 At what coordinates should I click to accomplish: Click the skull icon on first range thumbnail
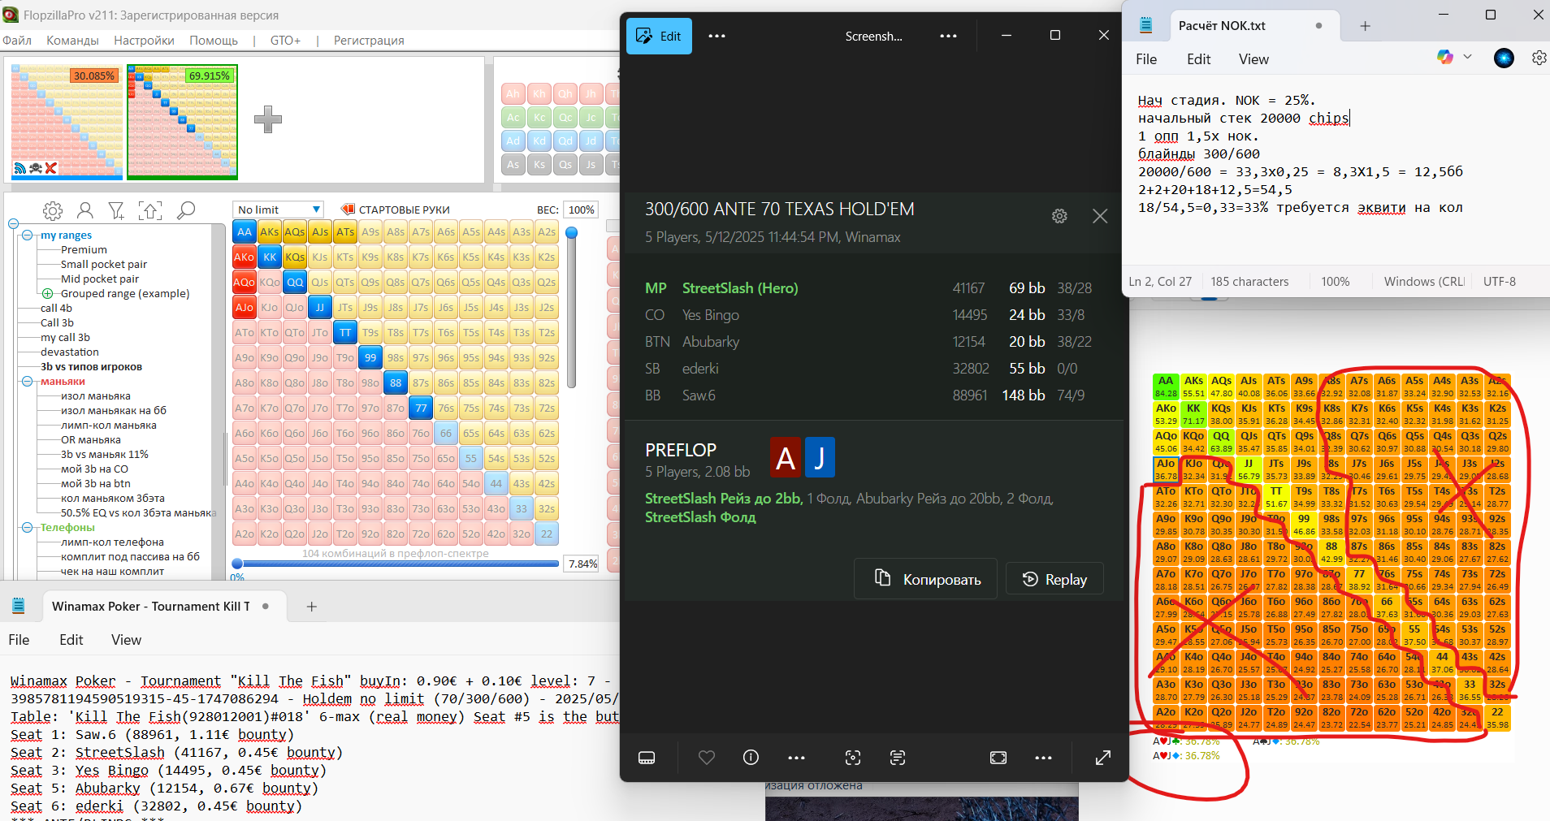36,168
